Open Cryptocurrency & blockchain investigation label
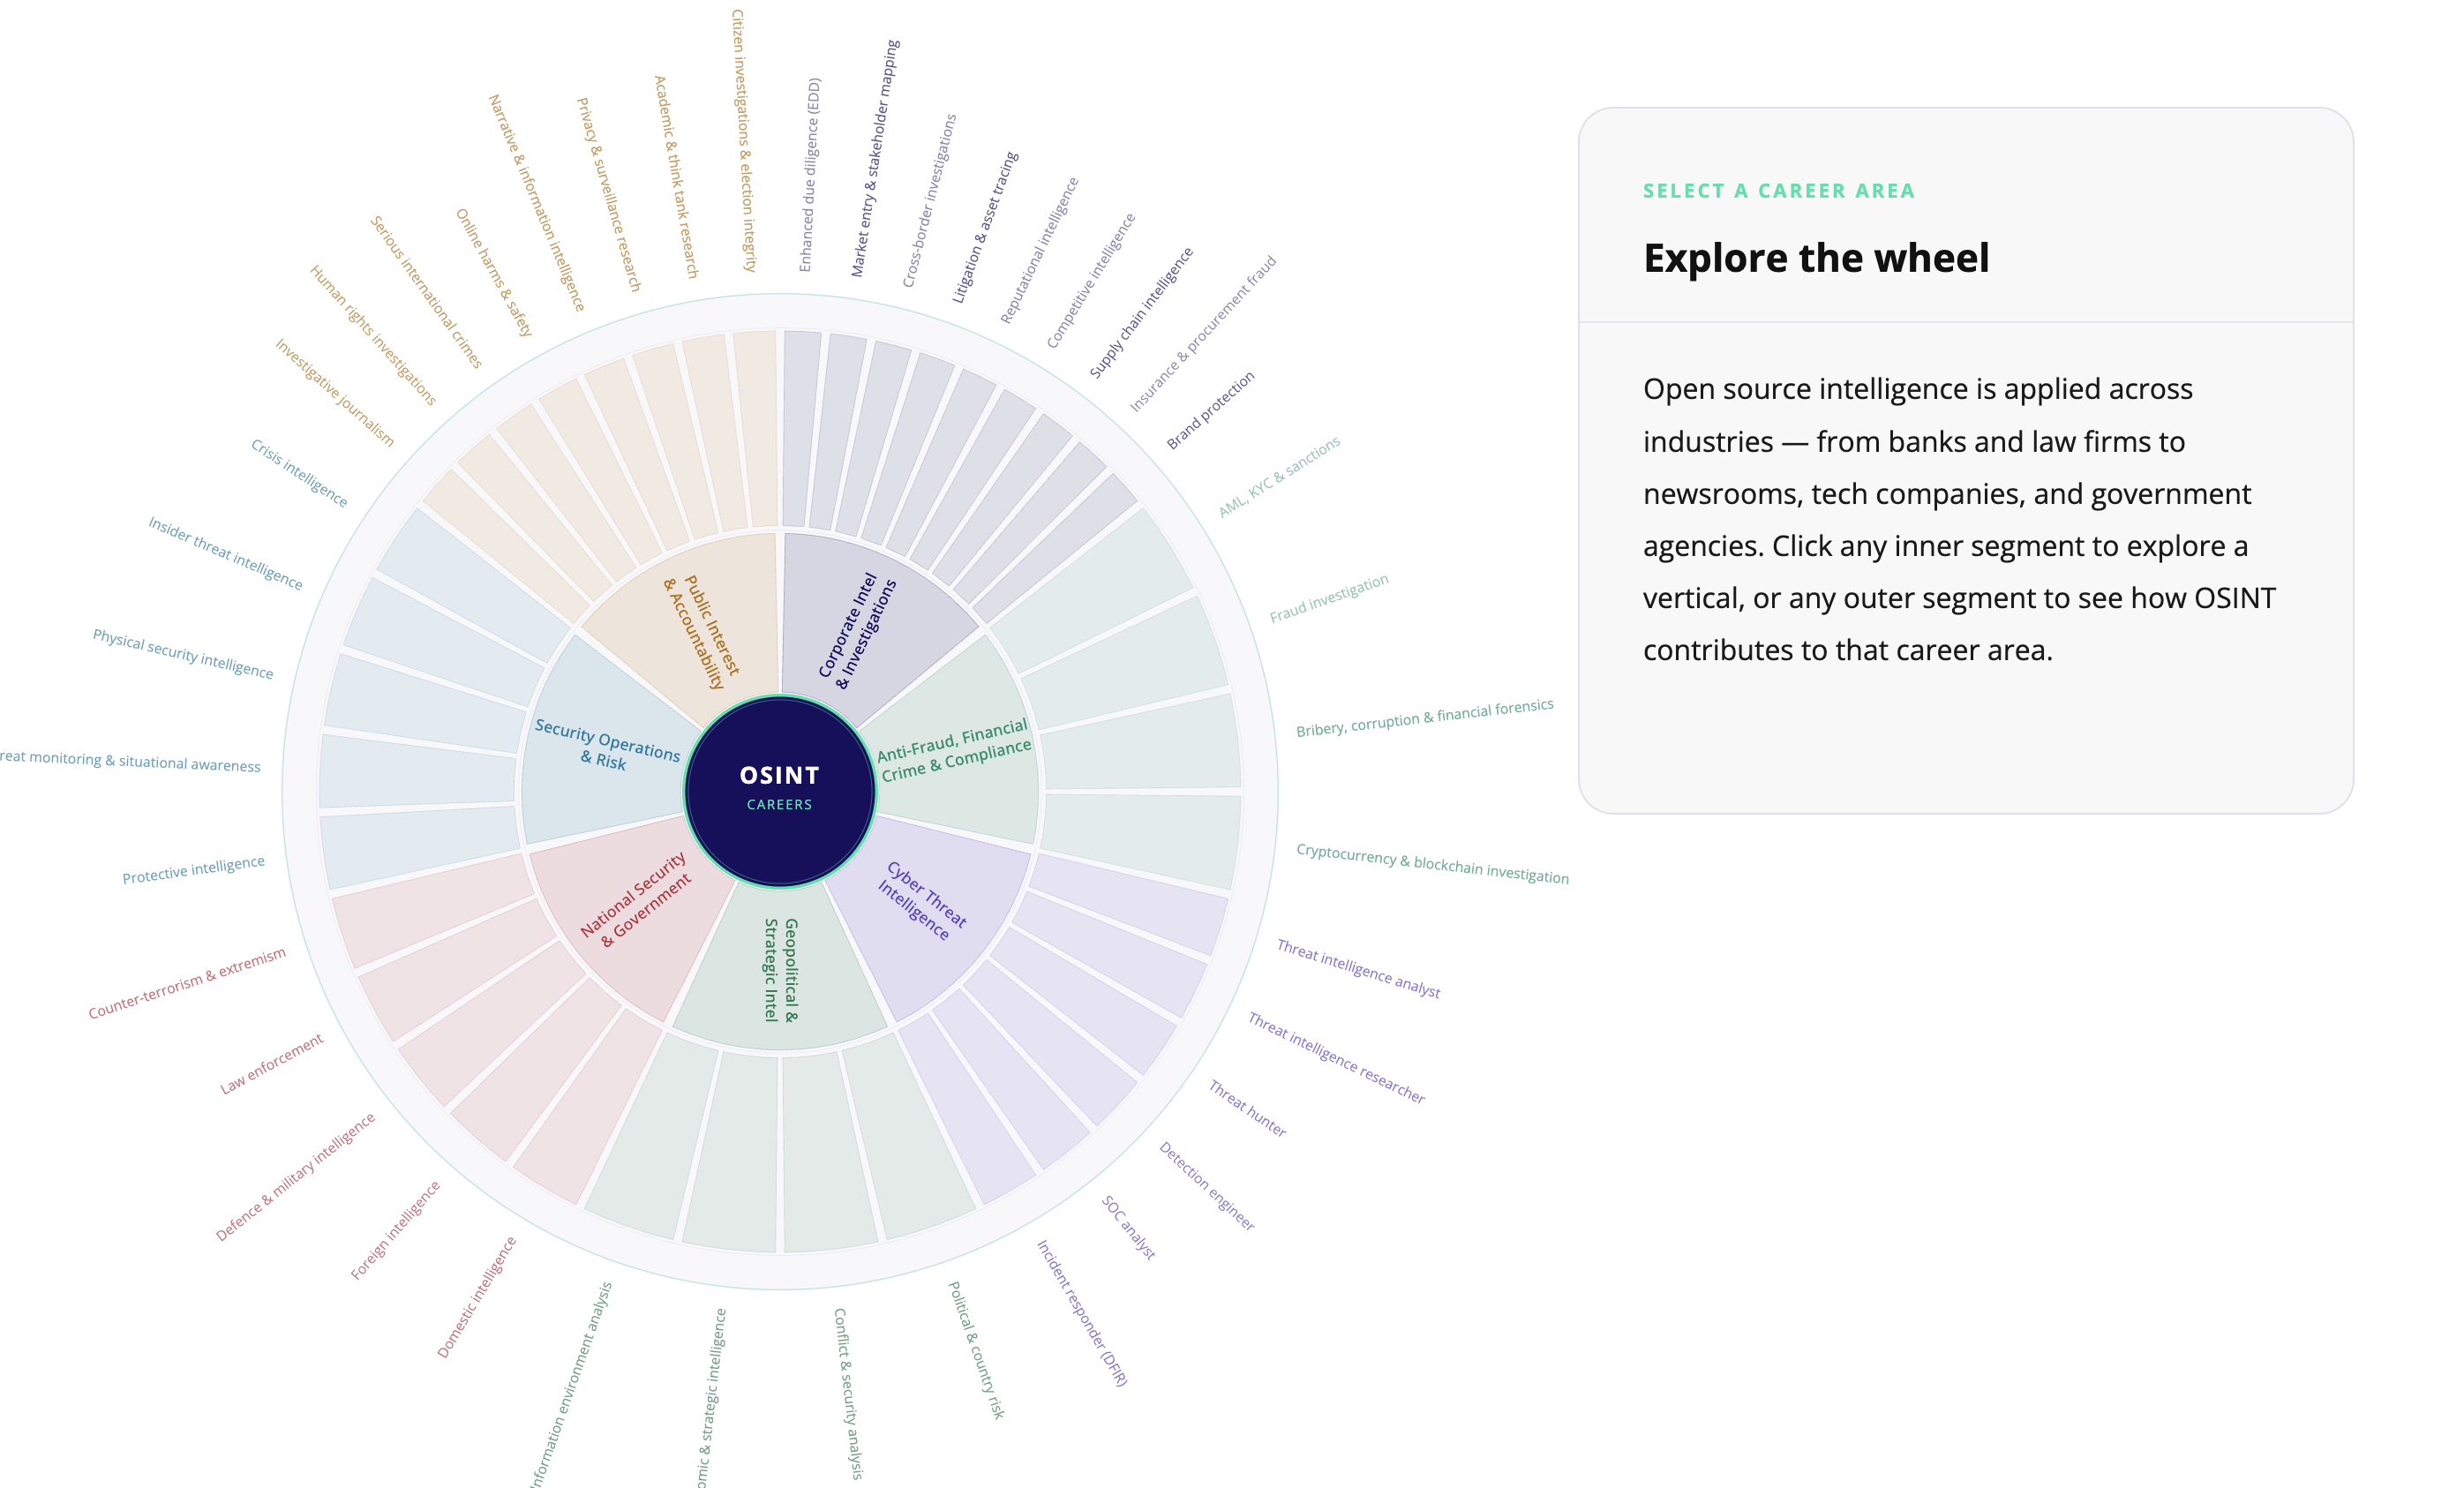 (1432, 864)
